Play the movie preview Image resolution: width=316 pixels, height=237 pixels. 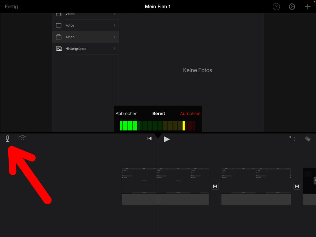click(x=167, y=139)
